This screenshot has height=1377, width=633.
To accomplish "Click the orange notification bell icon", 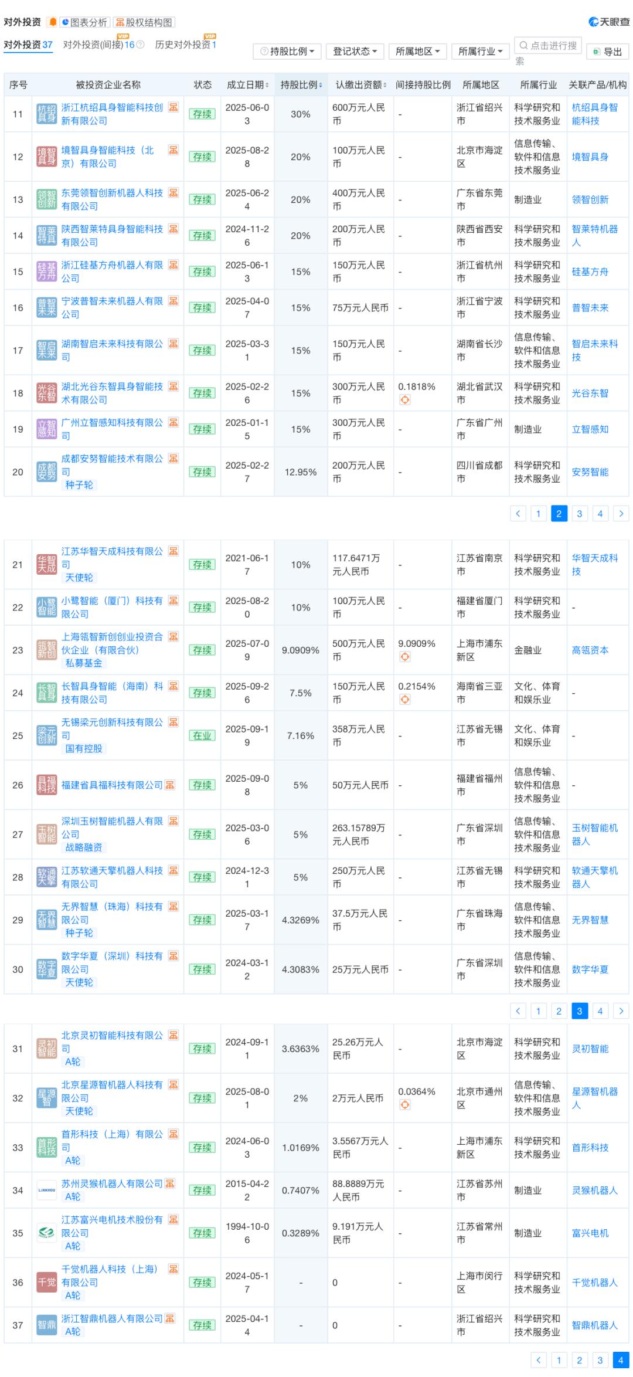I will tap(53, 22).
